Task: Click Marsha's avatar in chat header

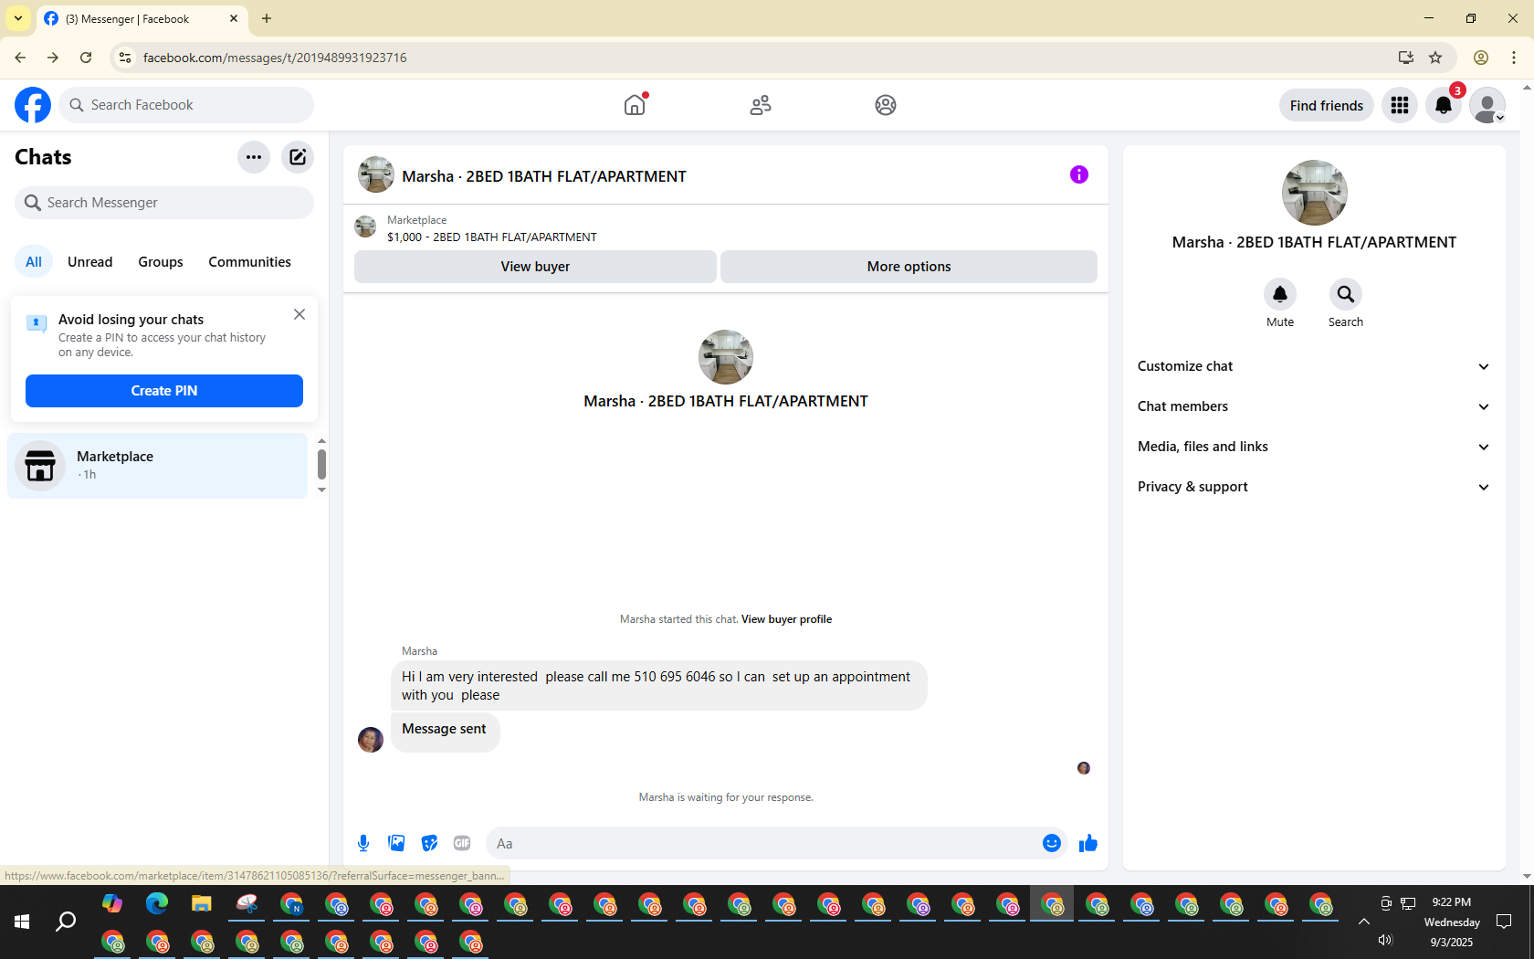Action: [376, 174]
